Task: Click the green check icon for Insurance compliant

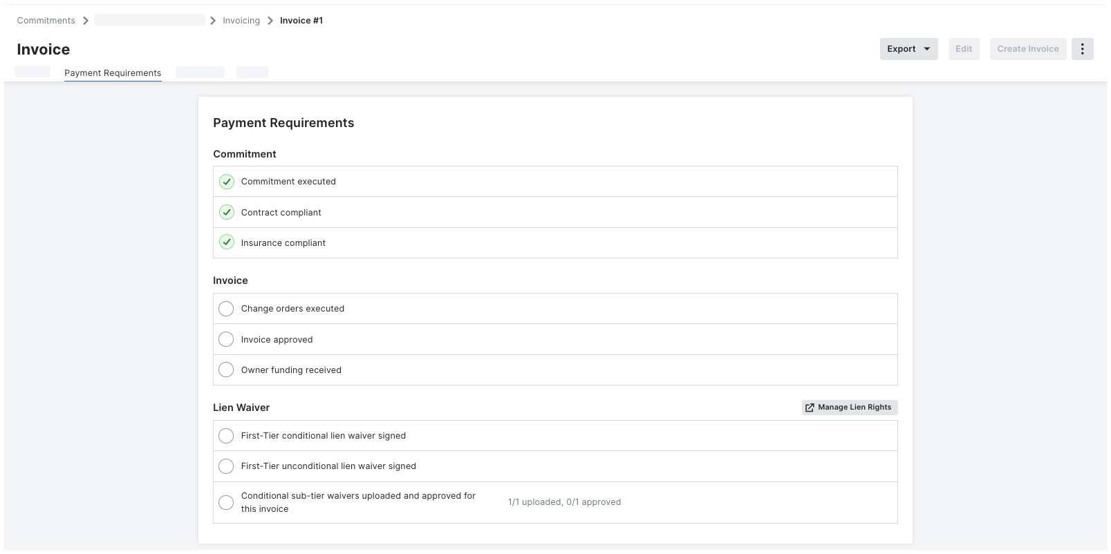Action: 227,242
